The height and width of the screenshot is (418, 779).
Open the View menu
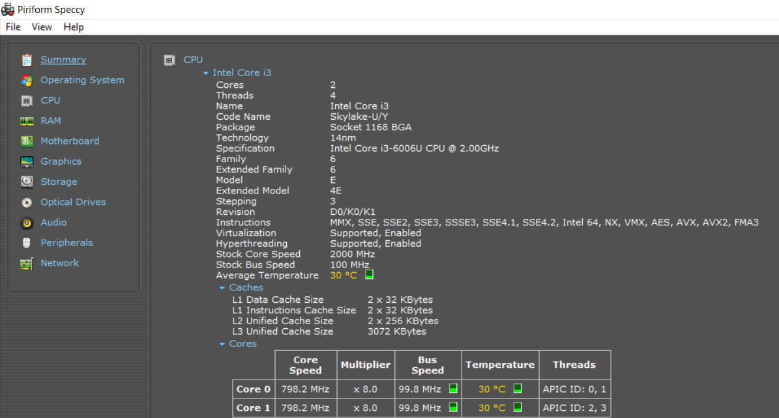[x=42, y=27]
